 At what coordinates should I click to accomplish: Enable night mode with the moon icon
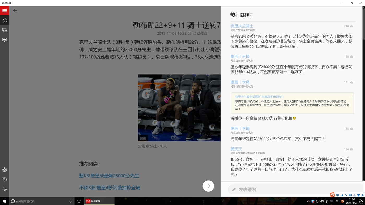click(x=4, y=189)
